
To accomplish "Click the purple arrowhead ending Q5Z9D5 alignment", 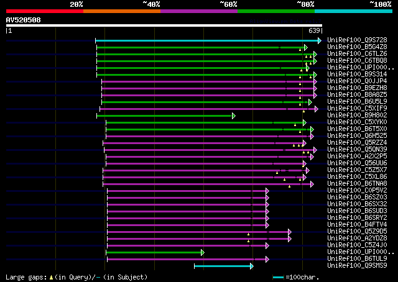I will point(290,232).
